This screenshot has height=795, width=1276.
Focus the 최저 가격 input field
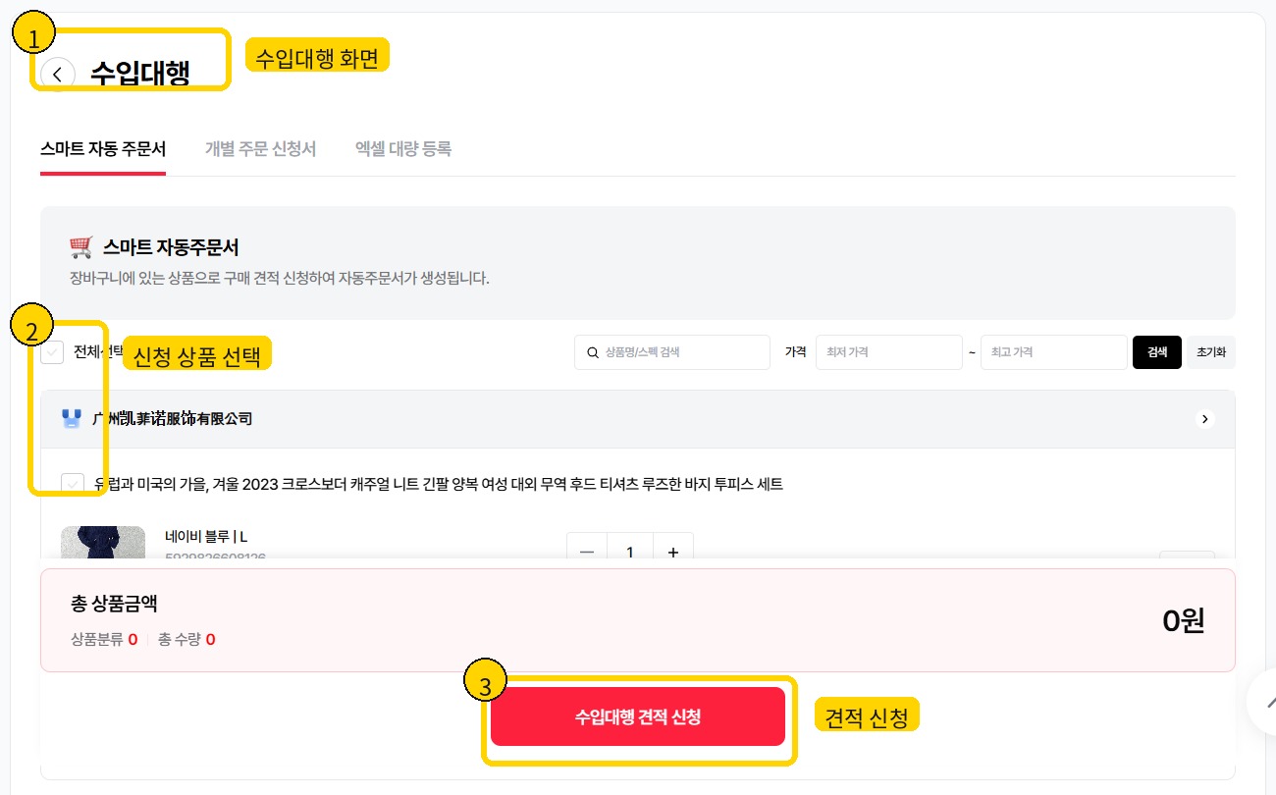(x=889, y=352)
